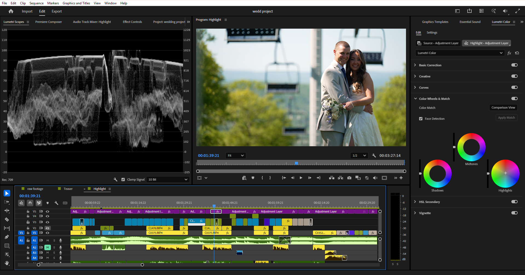Image resolution: width=525 pixels, height=275 pixels.
Task: Click the Home icon
Action: tap(11, 11)
